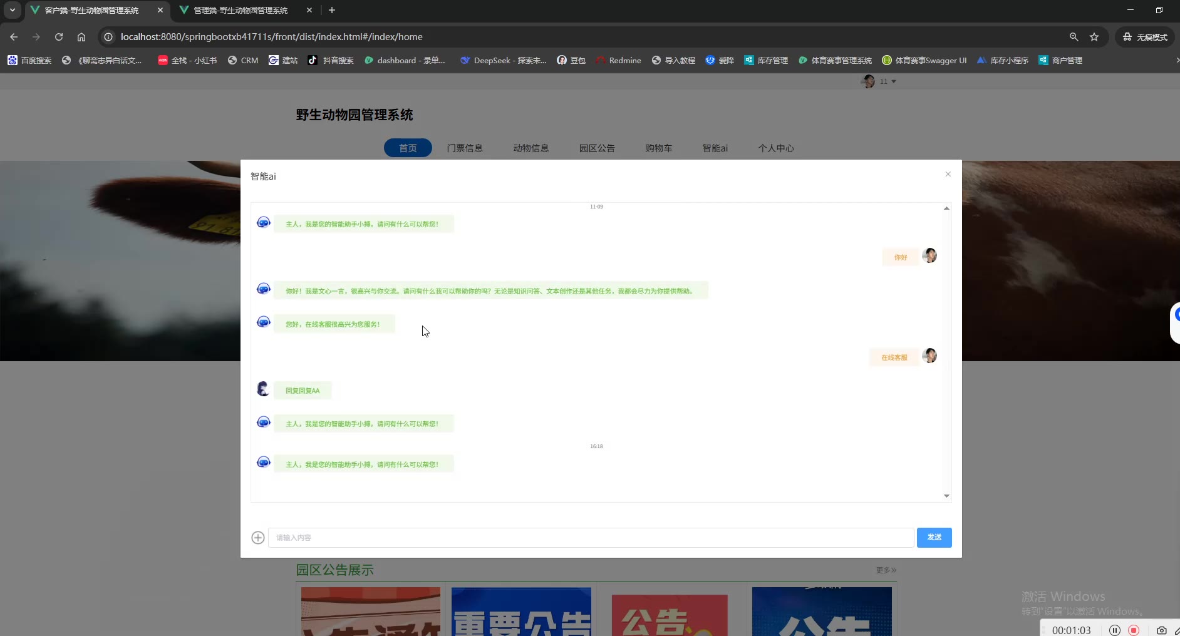Click the zoom magnifier icon in address bar
The height and width of the screenshot is (636, 1180).
(x=1074, y=37)
